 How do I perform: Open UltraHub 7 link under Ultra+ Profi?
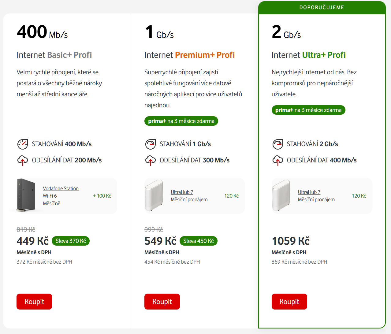309,192
